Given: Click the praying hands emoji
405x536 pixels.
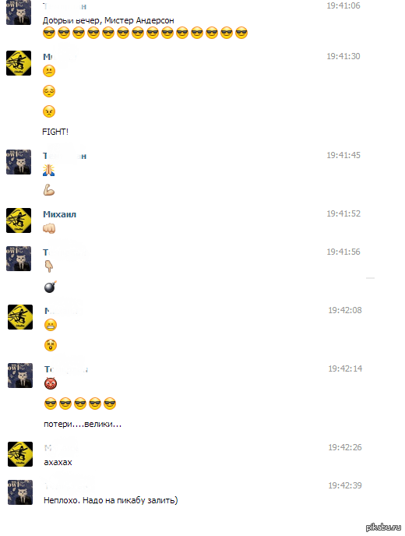Looking at the screenshot, I should pyautogui.click(x=49, y=170).
